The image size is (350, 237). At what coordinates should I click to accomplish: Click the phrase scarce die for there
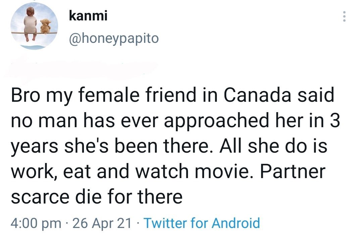97,197
